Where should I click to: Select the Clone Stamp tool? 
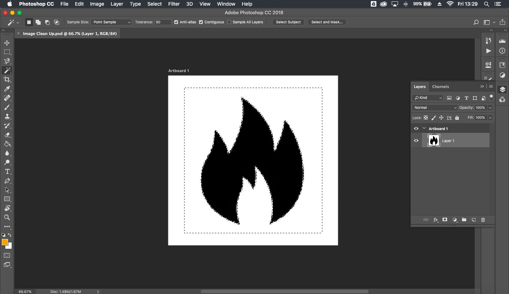pos(7,116)
